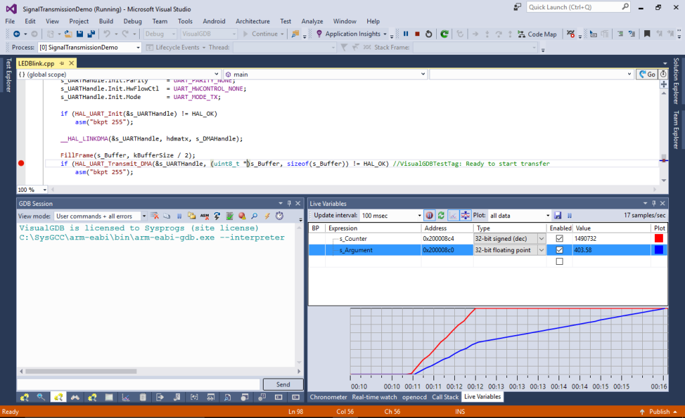Click the bookmark icon in the main toolbar
685x418 pixels.
(x=647, y=33)
